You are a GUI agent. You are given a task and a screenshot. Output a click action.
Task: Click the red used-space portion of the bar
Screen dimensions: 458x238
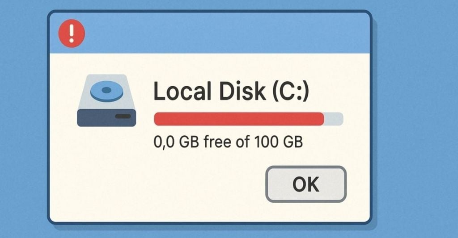(x=239, y=119)
